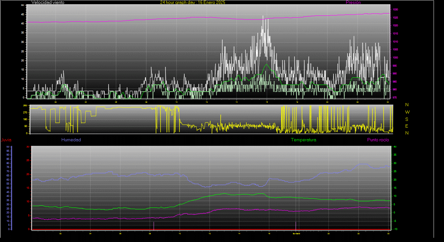This screenshot has width=444, height=242.
Task: Click the 'S' compass direction letter
Action: pyautogui.click(x=407, y=119)
